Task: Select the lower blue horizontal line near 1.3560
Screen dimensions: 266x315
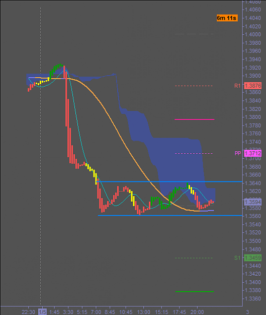Action: point(170,216)
